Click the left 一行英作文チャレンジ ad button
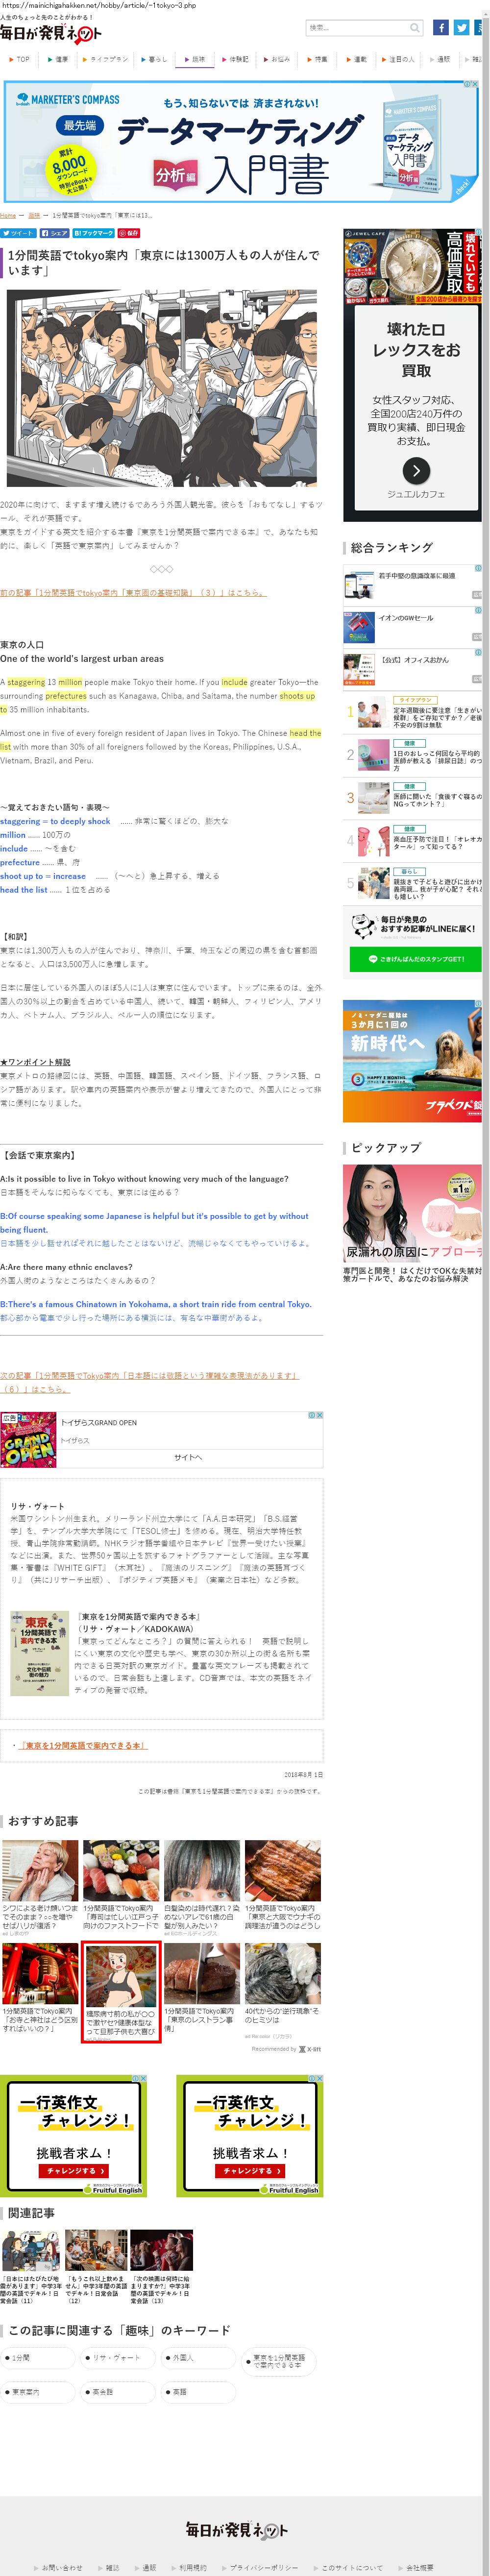490x2576 pixels. (x=75, y=2171)
